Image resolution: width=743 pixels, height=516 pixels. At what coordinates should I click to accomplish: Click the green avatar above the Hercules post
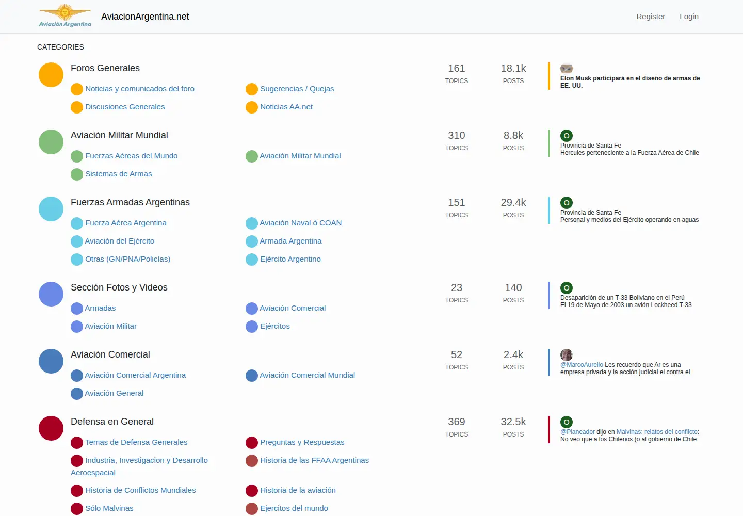567,136
